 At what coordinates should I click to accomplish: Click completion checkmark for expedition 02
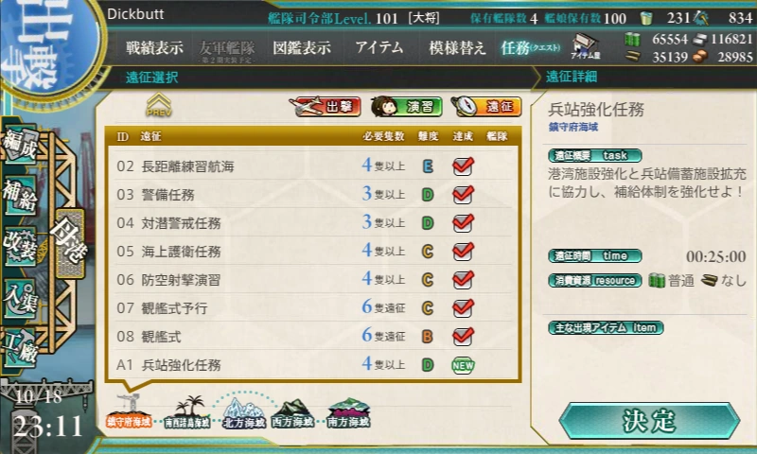(x=463, y=166)
